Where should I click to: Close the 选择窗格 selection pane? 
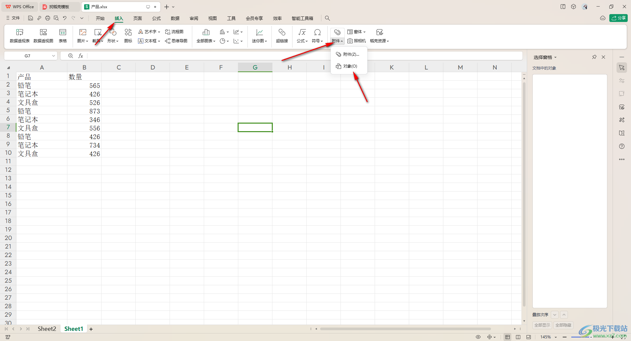tap(603, 57)
